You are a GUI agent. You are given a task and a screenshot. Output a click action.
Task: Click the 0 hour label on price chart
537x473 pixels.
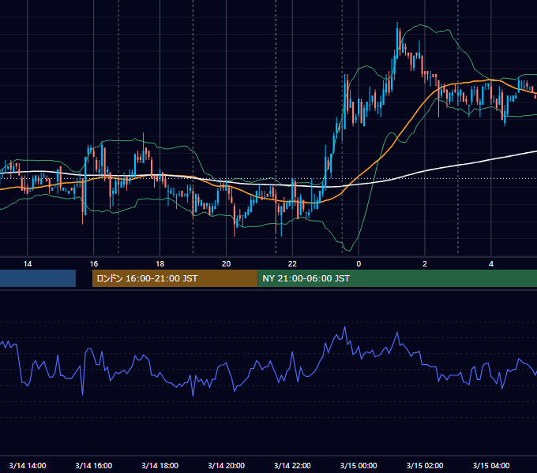359,264
